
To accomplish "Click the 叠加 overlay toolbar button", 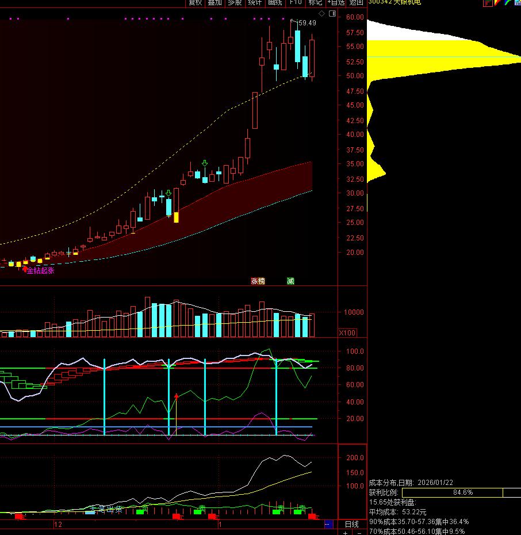I will pos(215,3).
